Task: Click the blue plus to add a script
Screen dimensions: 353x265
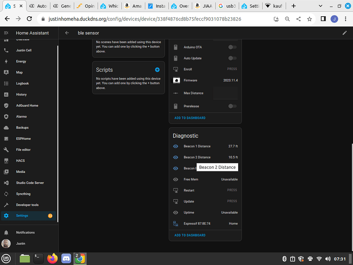Action: pos(157,70)
